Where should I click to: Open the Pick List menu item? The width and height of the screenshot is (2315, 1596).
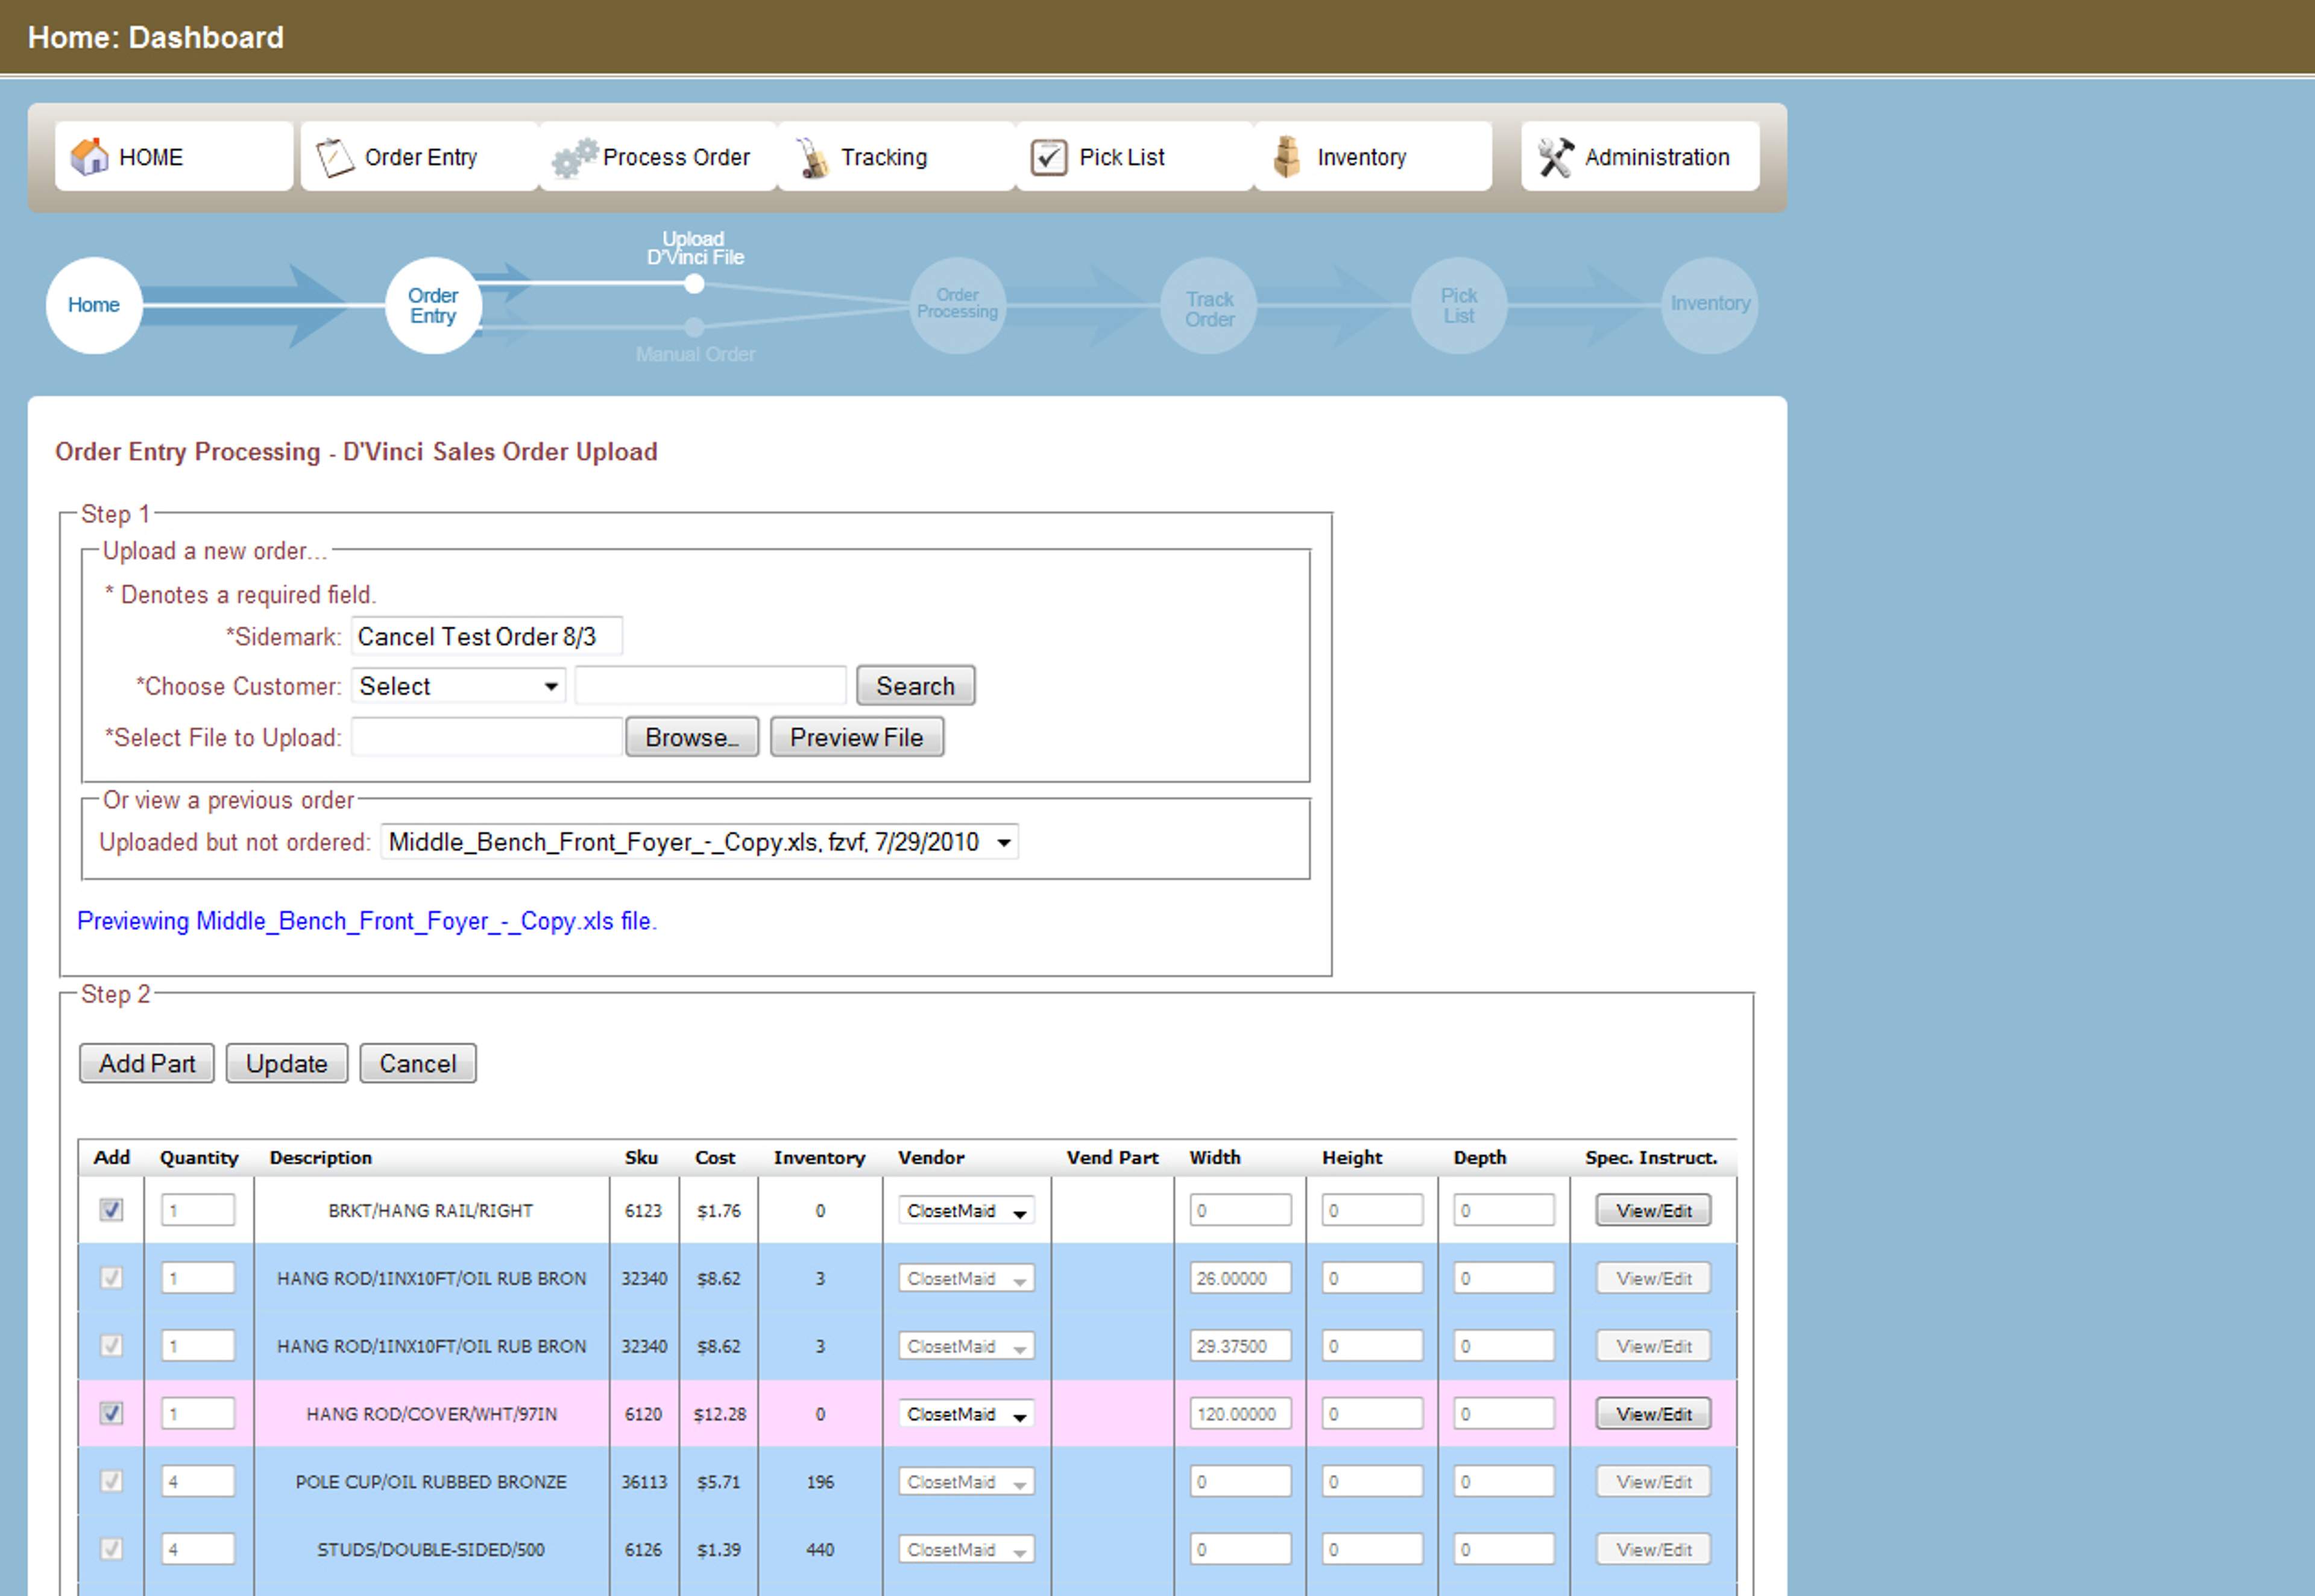(x=1134, y=156)
